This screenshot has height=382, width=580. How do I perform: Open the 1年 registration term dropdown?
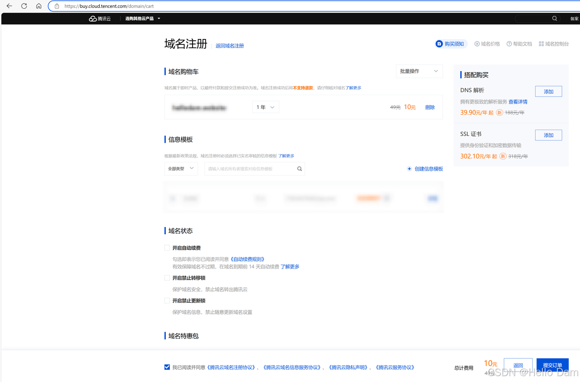pos(266,107)
